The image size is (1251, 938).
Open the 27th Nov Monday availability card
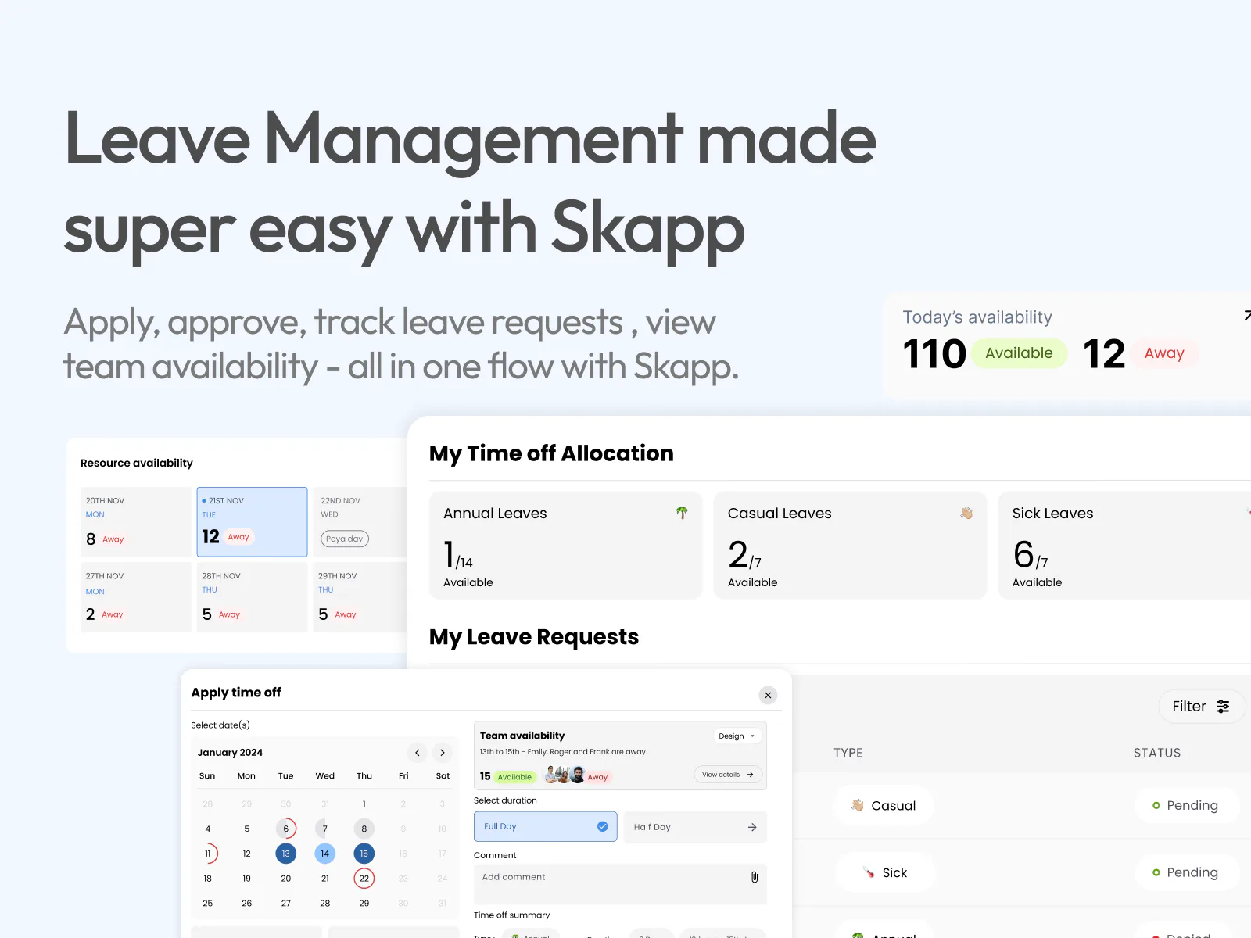(136, 597)
